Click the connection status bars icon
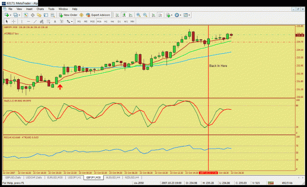 (271, 183)
